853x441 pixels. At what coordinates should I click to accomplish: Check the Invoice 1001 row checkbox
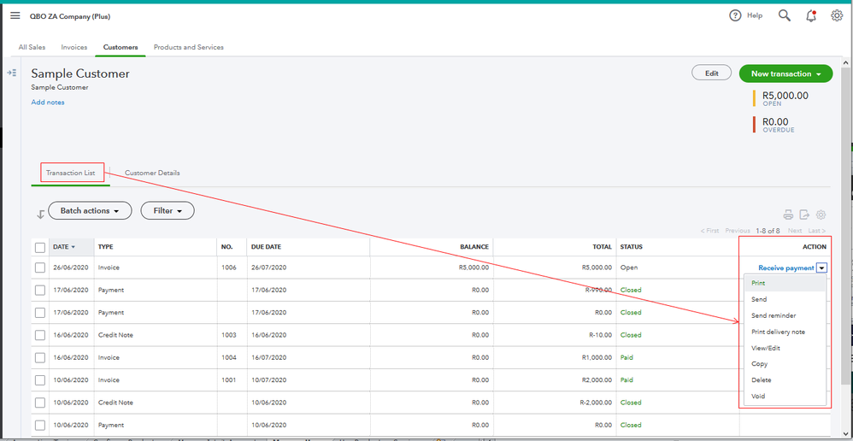tap(40, 380)
